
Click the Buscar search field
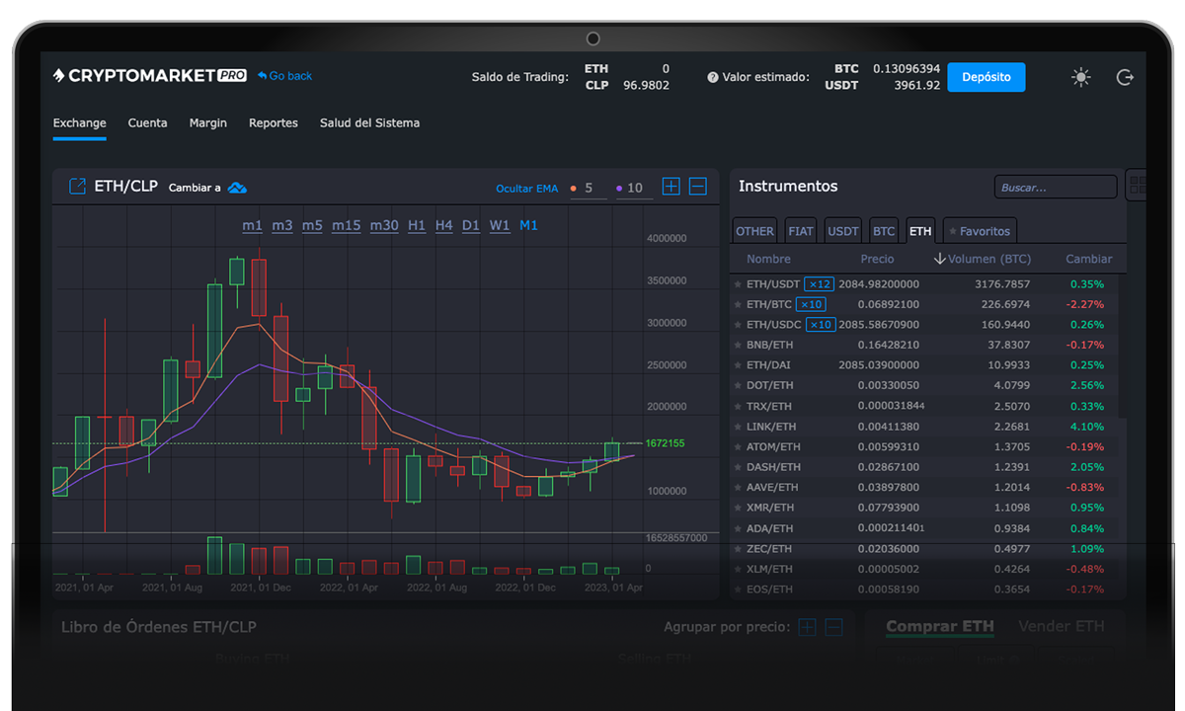1055,187
